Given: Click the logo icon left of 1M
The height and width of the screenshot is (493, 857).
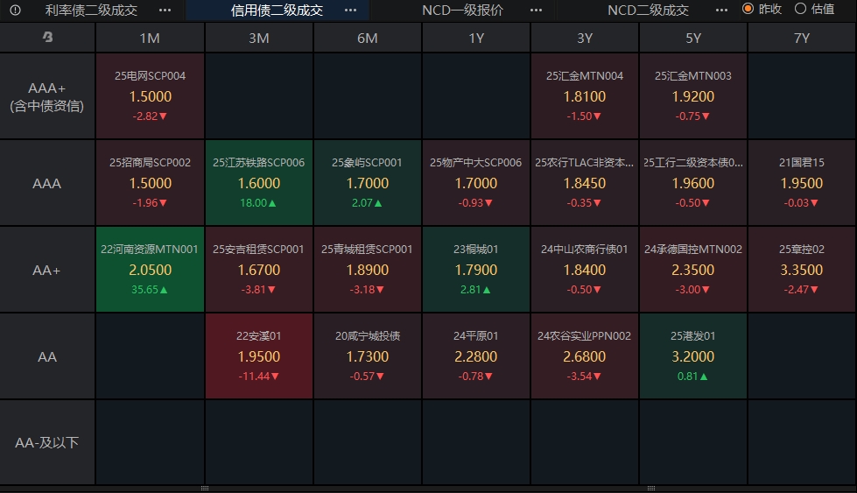Looking at the screenshot, I should (47, 37).
